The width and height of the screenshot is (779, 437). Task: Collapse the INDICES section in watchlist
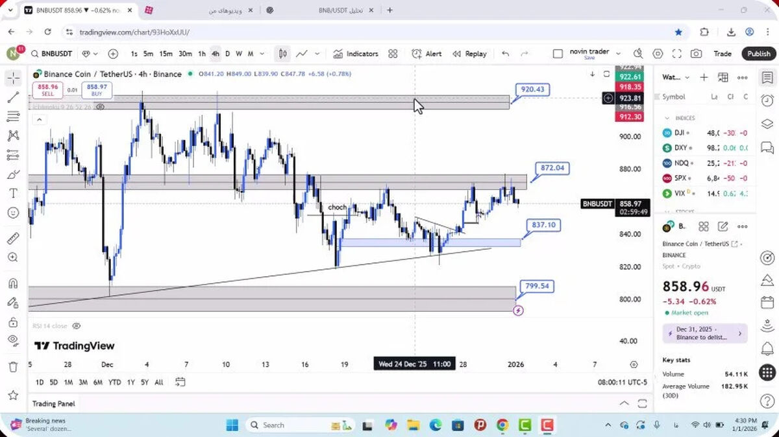click(x=667, y=118)
